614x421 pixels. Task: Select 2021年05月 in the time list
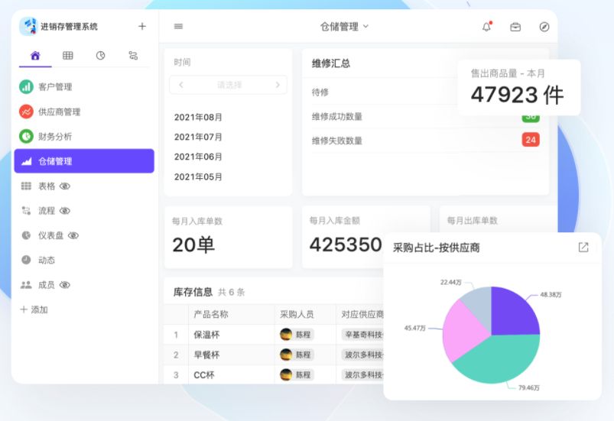198,176
